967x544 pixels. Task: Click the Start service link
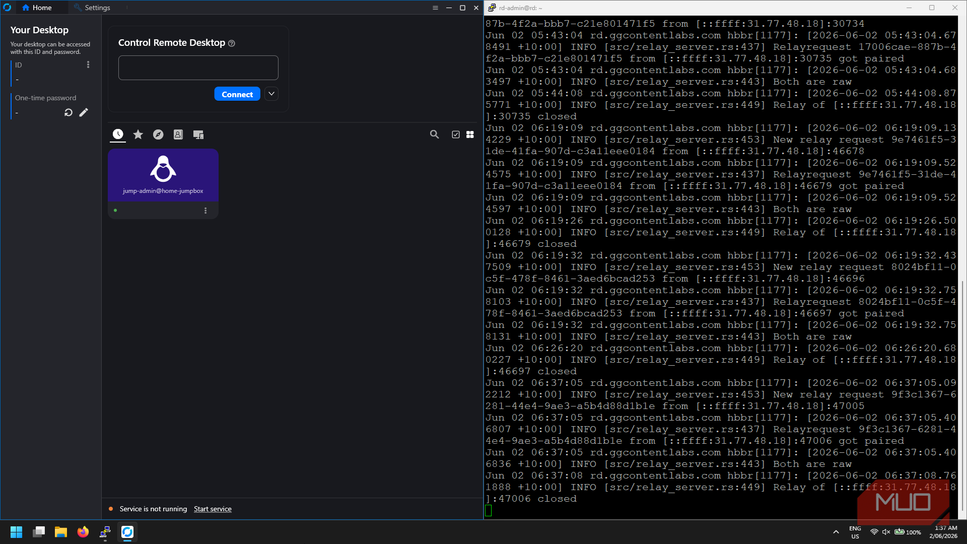(x=213, y=509)
